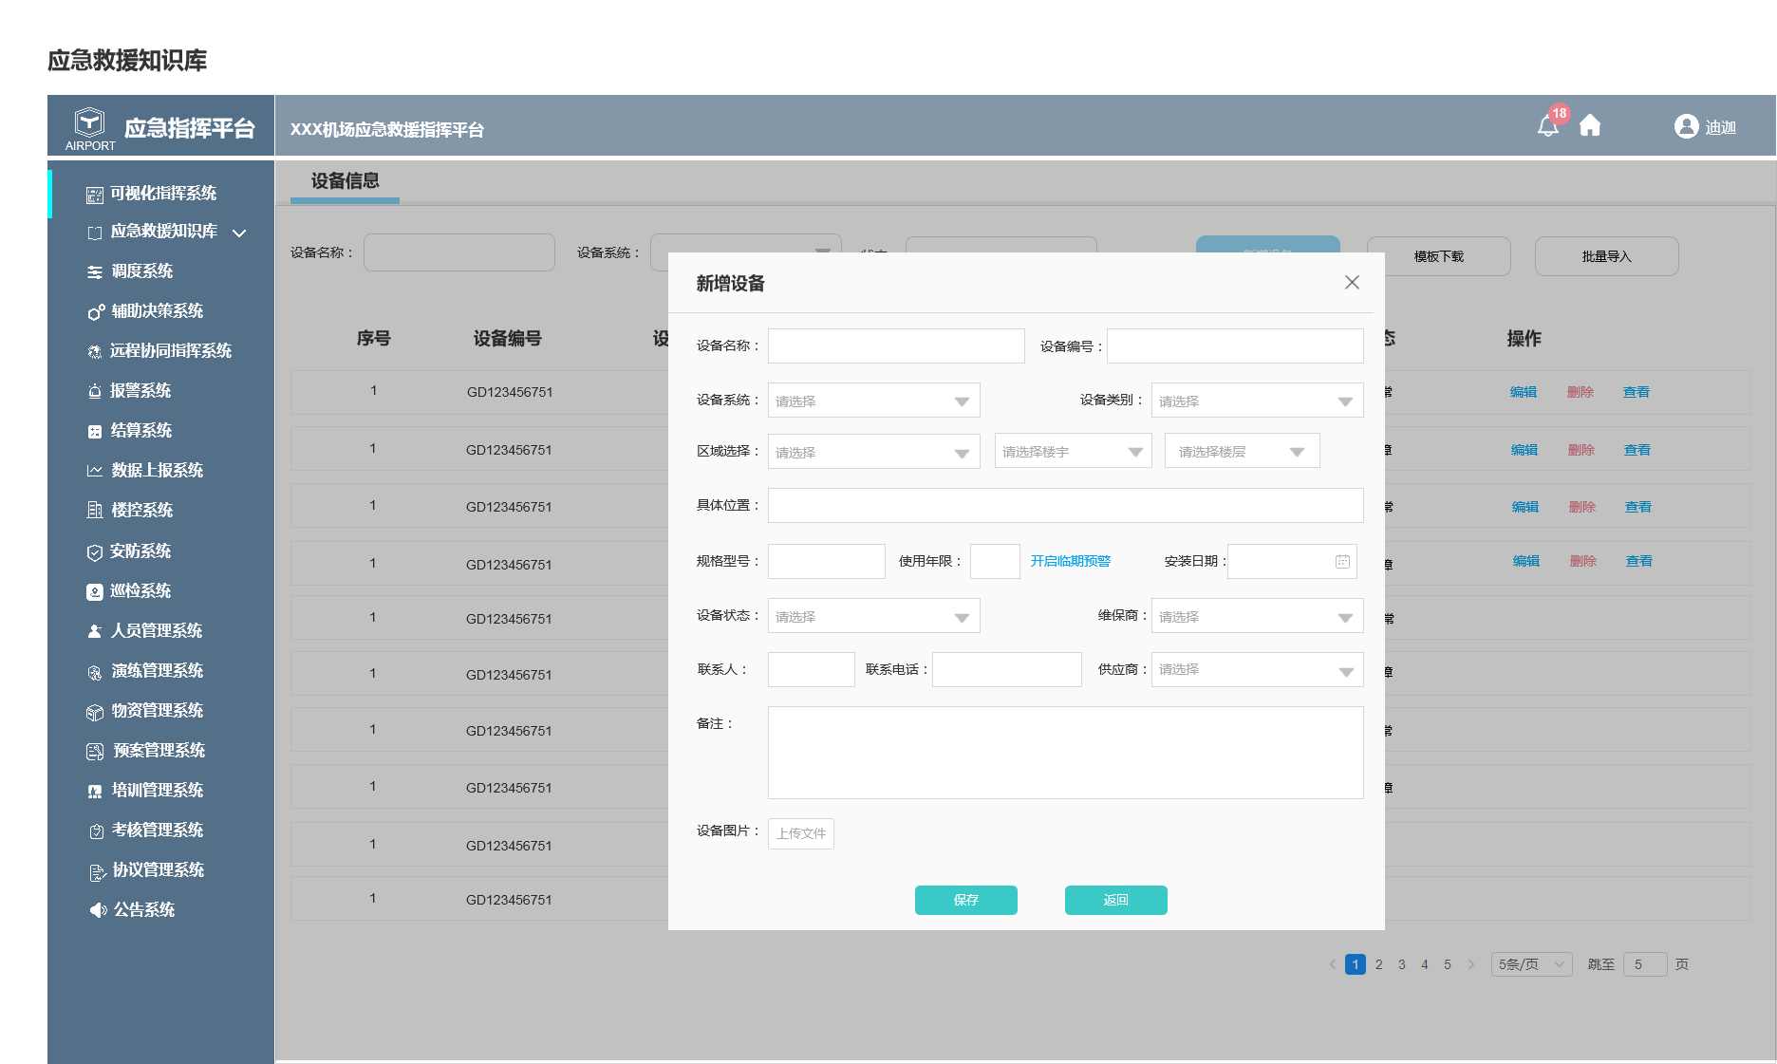Open the 5条/页 page size dropdown
The height and width of the screenshot is (1064, 1777).
pyautogui.click(x=1531, y=964)
